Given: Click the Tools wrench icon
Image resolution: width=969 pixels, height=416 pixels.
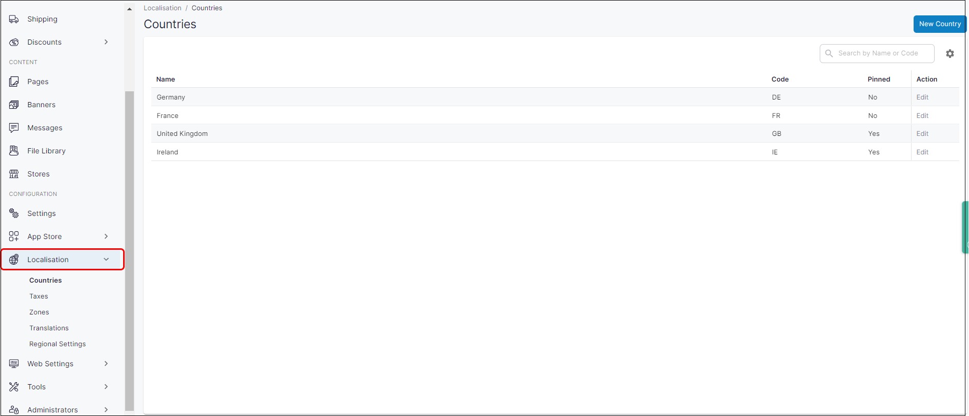Looking at the screenshot, I should (x=14, y=387).
